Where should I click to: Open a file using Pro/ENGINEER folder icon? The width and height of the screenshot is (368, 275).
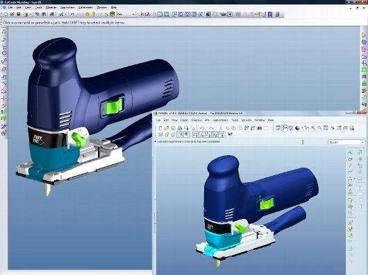167,128
